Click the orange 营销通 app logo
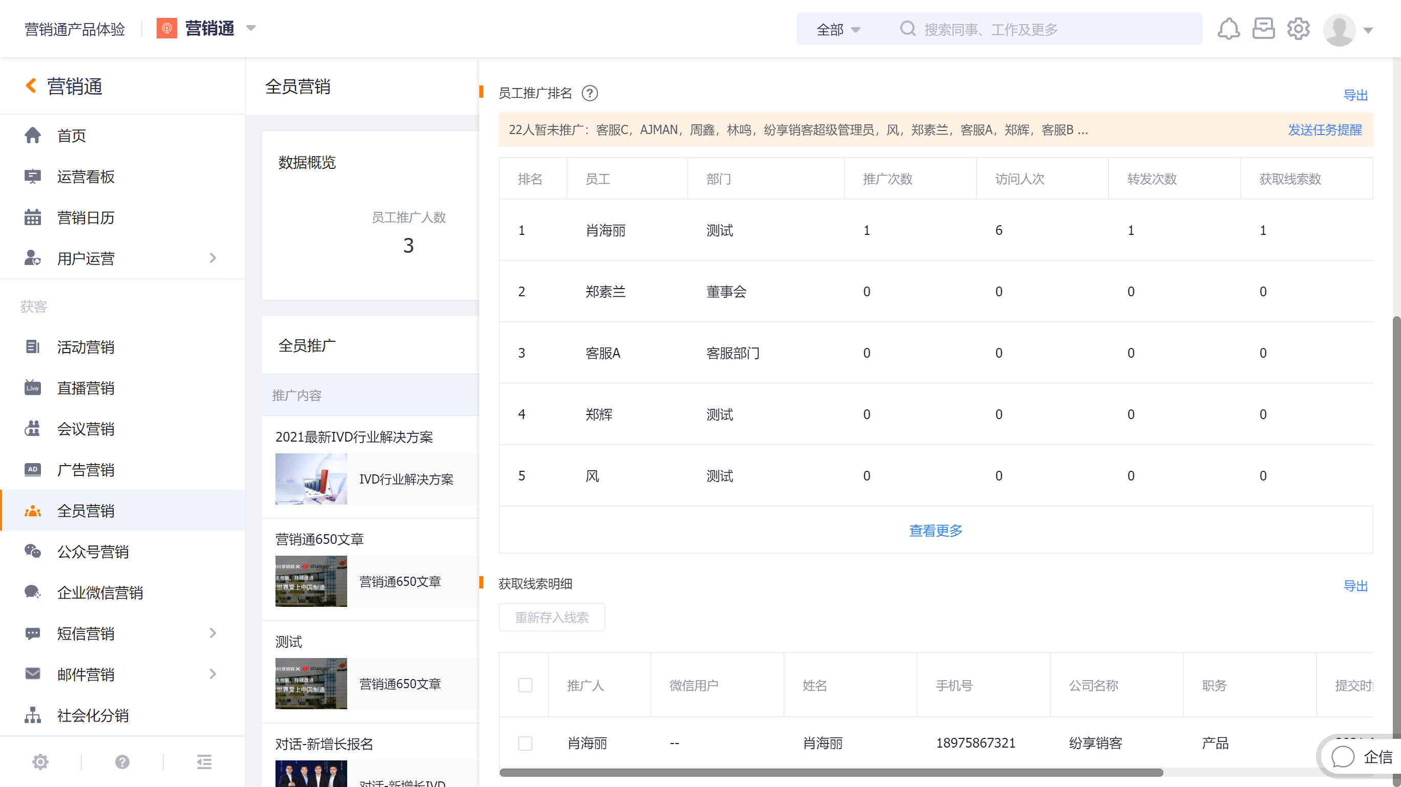 point(167,28)
